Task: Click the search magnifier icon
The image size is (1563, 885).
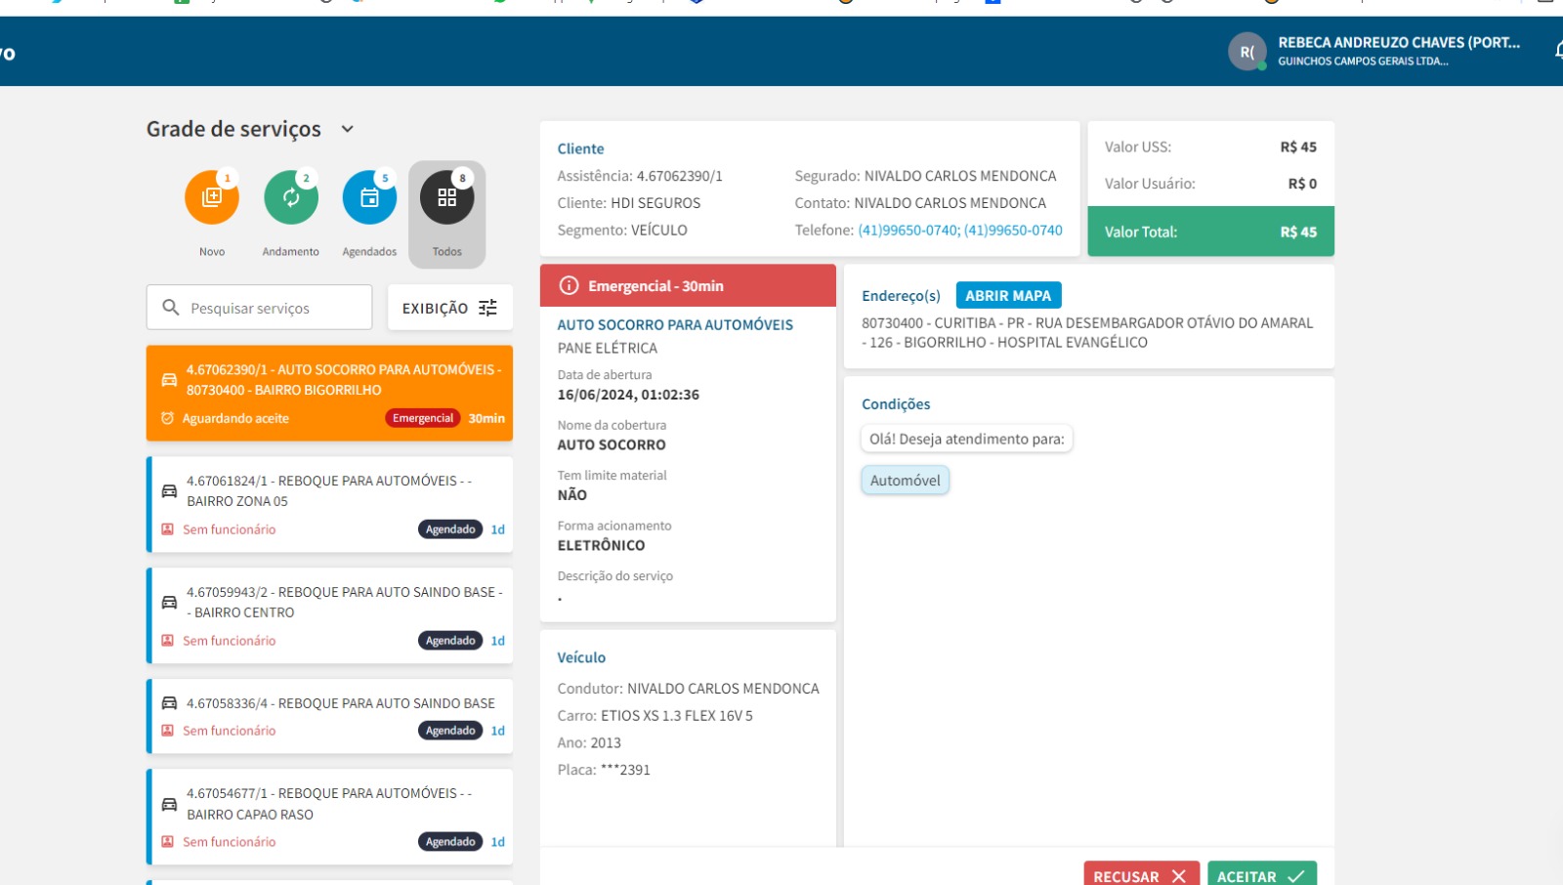Action: click(171, 308)
